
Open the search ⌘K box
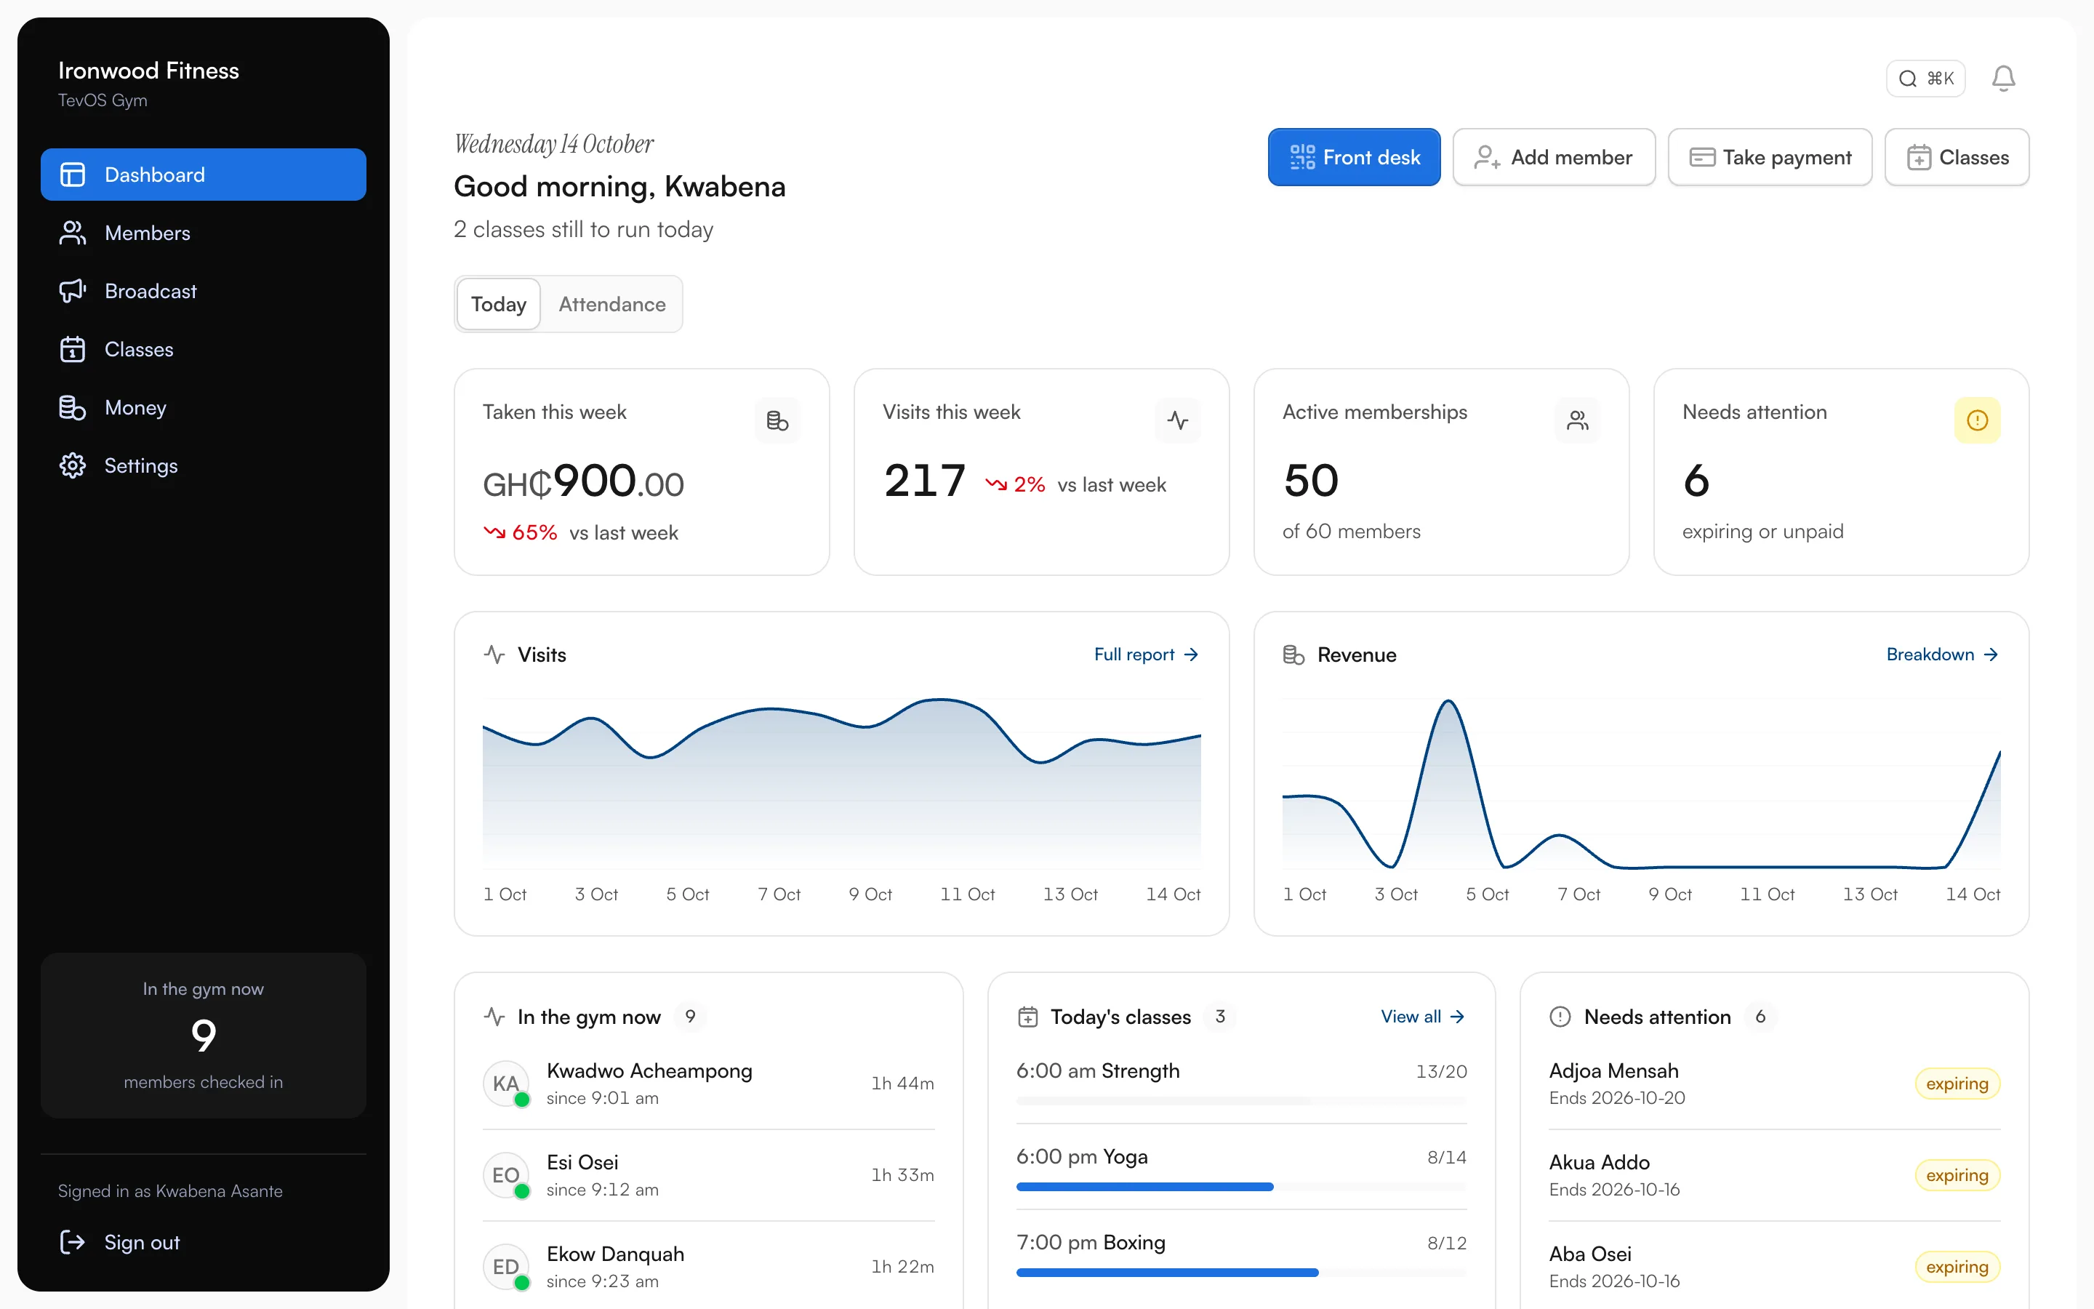click(1926, 79)
